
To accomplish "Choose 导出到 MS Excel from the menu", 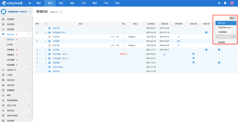I will tap(226, 28).
